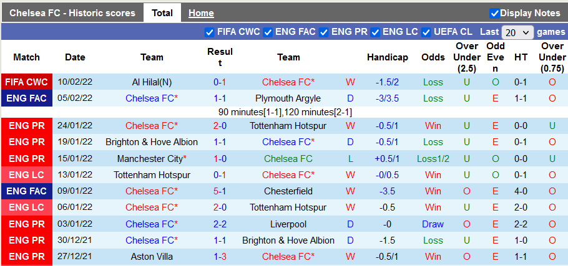Disable the ENG PR competition filter
The width and height of the screenshot is (568, 266).
[323, 32]
